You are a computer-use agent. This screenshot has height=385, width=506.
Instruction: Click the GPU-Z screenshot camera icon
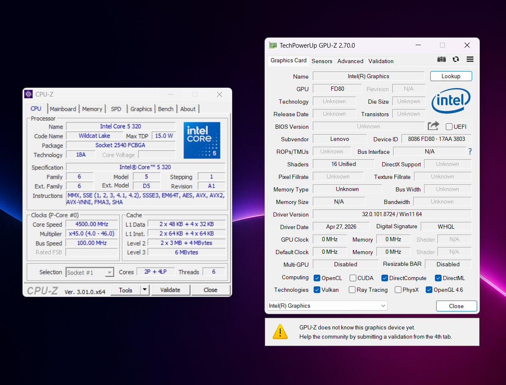pos(441,59)
